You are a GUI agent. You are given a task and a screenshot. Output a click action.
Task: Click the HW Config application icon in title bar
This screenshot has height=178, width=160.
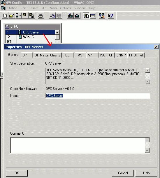(3, 3)
